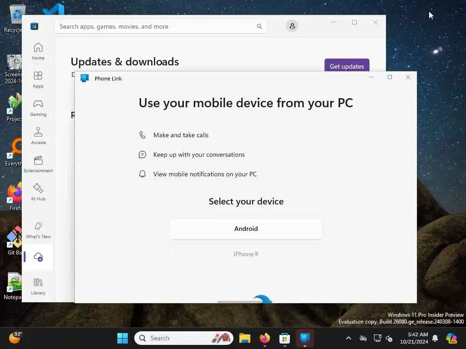This screenshot has height=349, width=466.
Task: Open What's New in Store sidebar
Action: [x=38, y=230]
